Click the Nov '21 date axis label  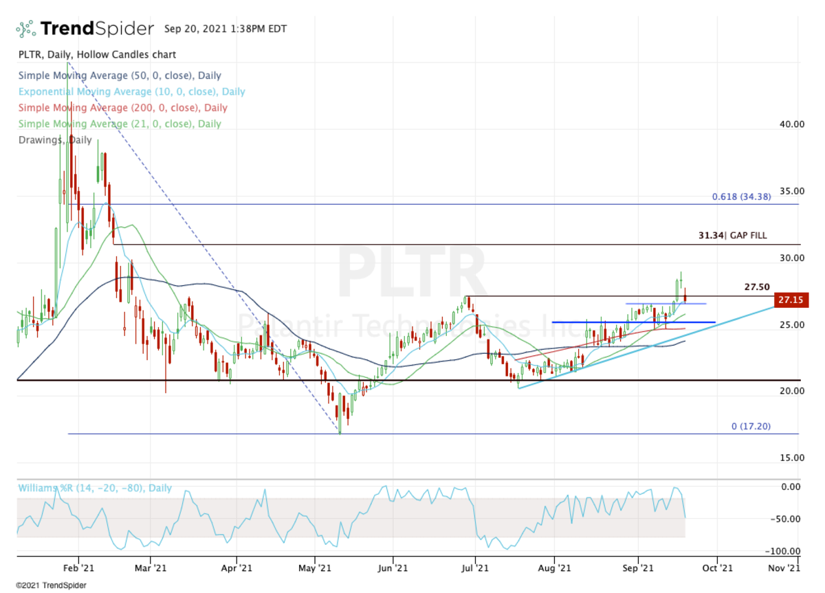(x=784, y=568)
